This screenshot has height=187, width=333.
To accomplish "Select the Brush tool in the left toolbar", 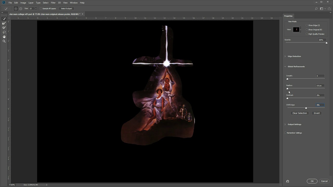I will 4,28.
